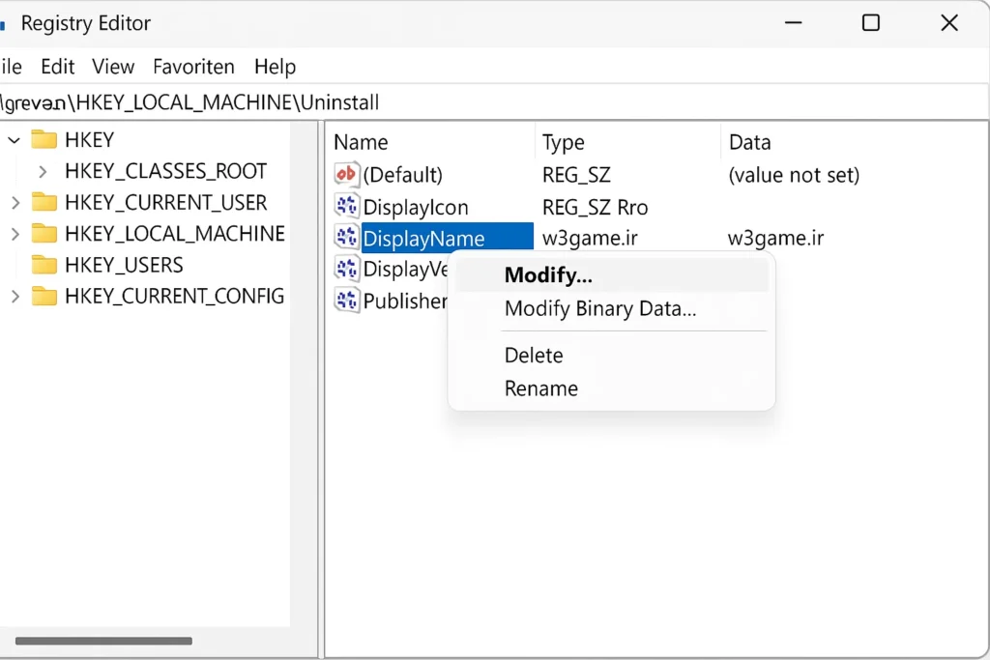Click w3game.ir in the Type column
This screenshot has width=990, height=660.
[590, 238]
